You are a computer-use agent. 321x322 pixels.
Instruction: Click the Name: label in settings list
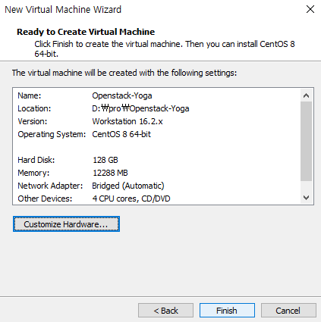[x=30, y=95]
